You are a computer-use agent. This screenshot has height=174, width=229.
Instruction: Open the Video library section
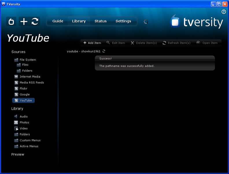point(24,128)
